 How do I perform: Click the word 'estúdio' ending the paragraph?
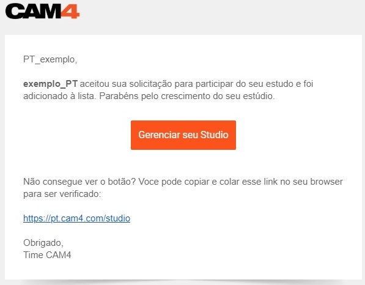tap(259, 96)
